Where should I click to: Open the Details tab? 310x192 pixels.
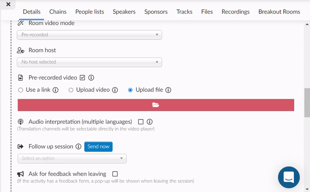tap(32, 12)
